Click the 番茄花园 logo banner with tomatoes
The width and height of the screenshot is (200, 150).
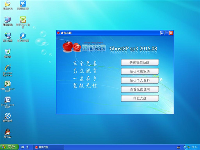[x=84, y=47]
